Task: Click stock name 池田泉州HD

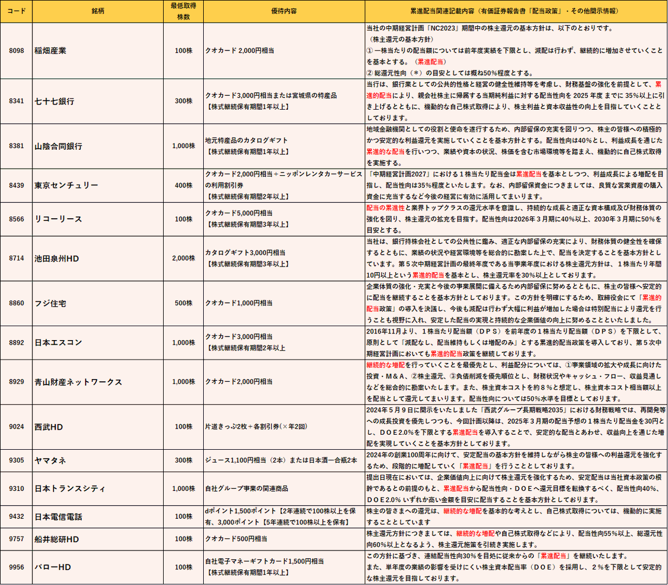Action: [57, 259]
